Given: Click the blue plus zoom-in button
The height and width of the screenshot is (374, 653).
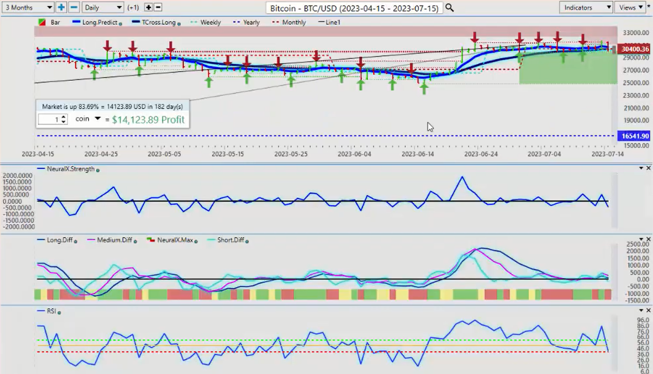Looking at the screenshot, I should click(61, 7).
